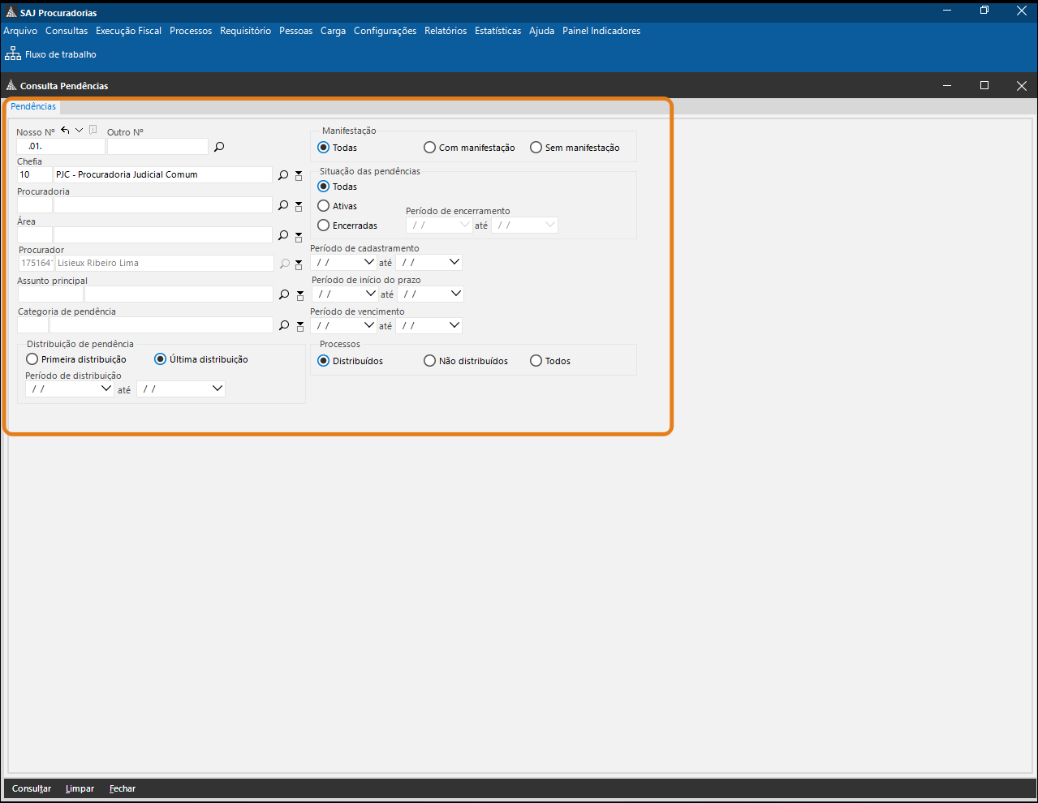
Task: Select the Com manifestação radio button
Action: [430, 148]
